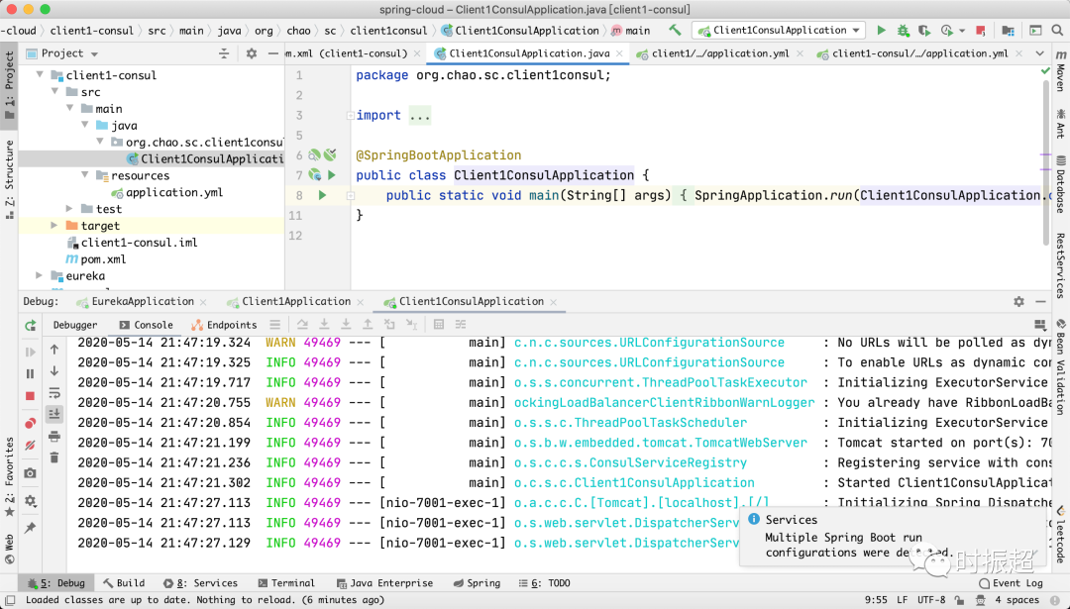Start debugging with the bug icon
Screen dimensions: 1070x609
tap(903, 31)
